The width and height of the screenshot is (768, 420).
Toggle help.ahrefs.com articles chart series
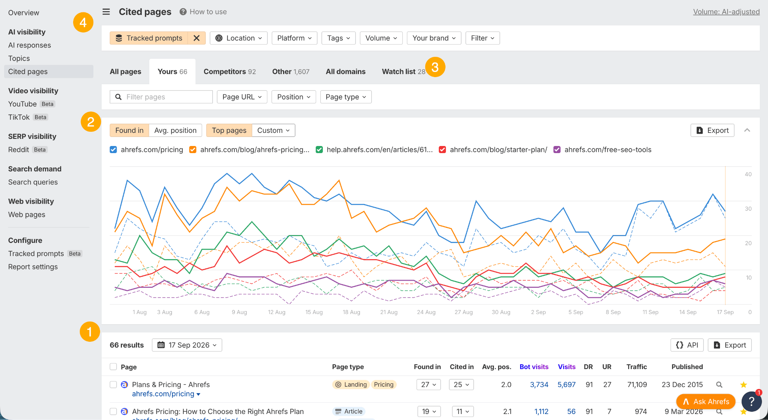tap(319, 150)
